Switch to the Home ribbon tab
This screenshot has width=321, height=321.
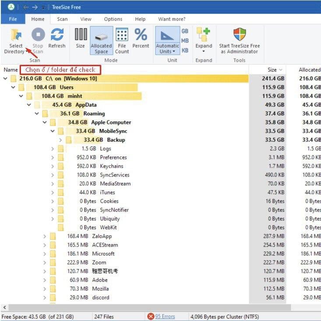pos(38,19)
